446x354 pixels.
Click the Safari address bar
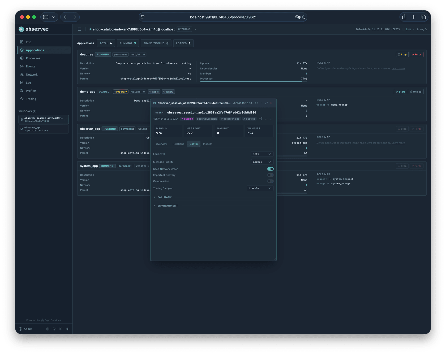(223, 17)
